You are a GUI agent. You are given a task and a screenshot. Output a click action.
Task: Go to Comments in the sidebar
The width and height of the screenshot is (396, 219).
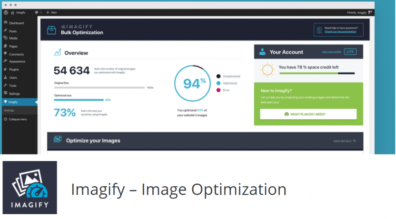[x=16, y=55]
